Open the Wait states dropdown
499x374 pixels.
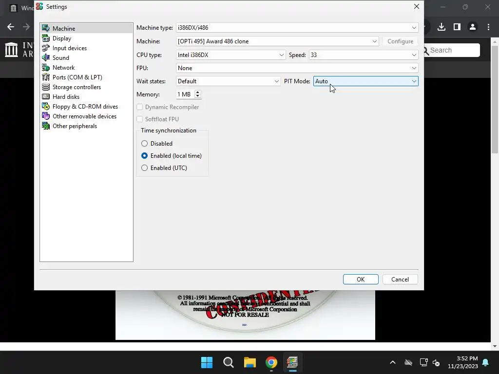[228, 81]
